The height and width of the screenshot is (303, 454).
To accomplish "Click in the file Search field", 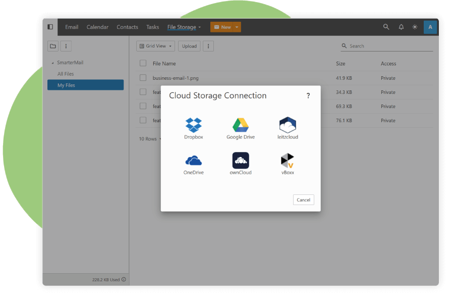I will [x=386, y=46].
